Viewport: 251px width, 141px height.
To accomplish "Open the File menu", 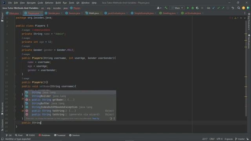I will coord(10,3).
